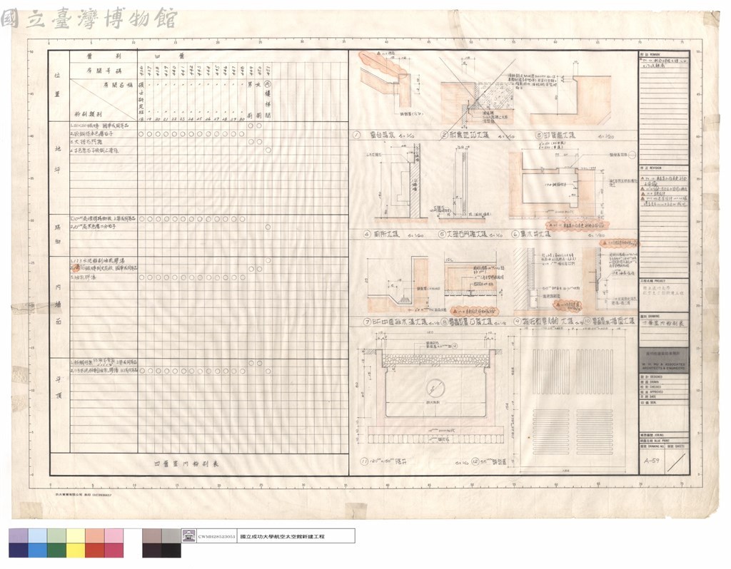Click the table title 四層室內粉刷表
Viewport: 731px width, 569px height.
186,463
